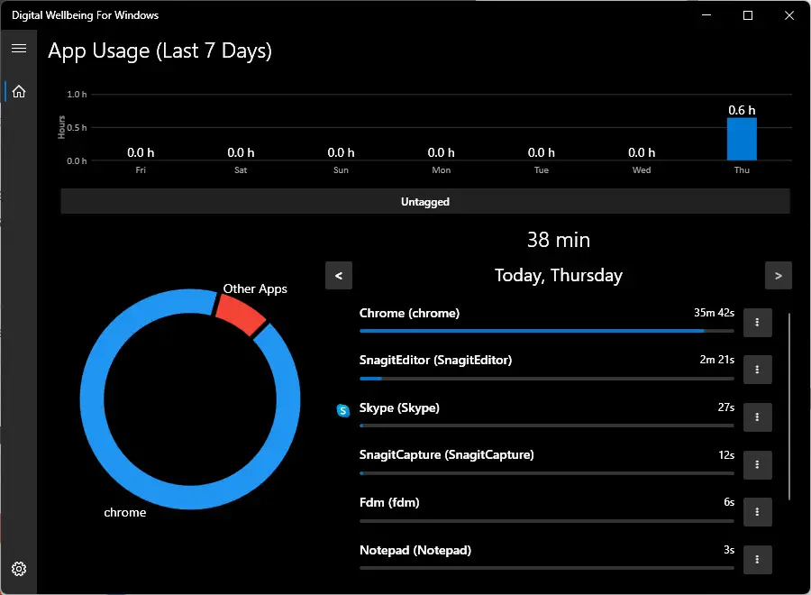The width and height of the screenshot is (811, 595).
Task: Open the hamburger navigation menu
Action: tap(19, 49)
